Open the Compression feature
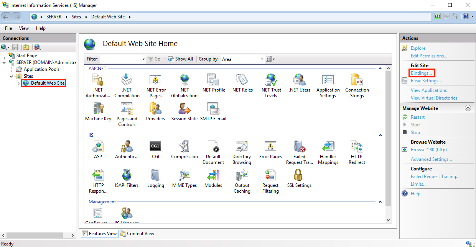This screenshot has height=247, width=476. (184, 149)
